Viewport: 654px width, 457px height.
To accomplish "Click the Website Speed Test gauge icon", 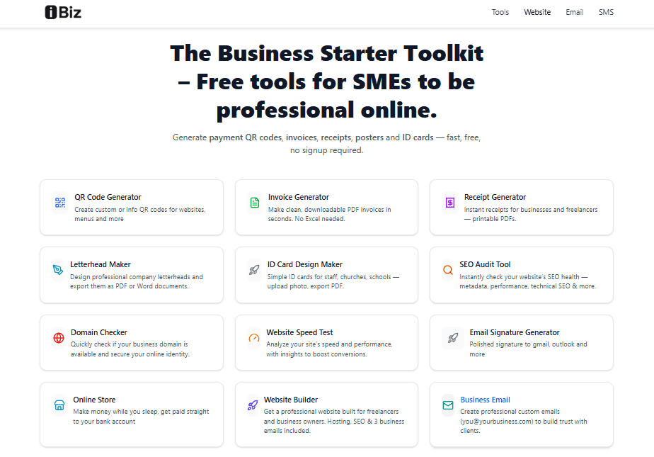I will pyautogui.click(x=254, y=338).
